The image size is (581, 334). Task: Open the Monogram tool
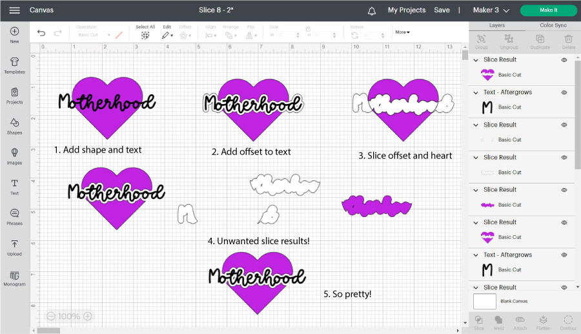14,278
